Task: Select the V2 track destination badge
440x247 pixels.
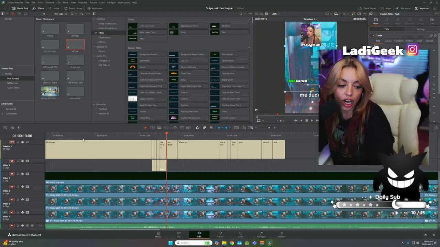Action: click(12, 200)
